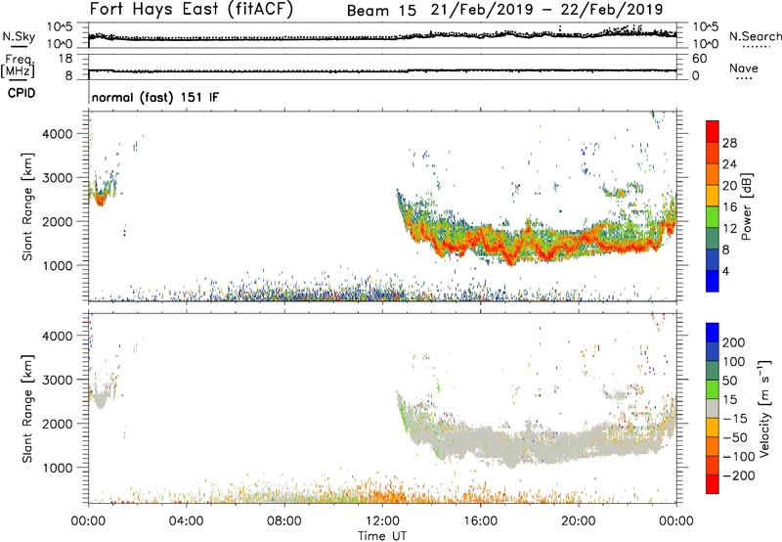Click the '08:00' time axis label

[283, 521]
